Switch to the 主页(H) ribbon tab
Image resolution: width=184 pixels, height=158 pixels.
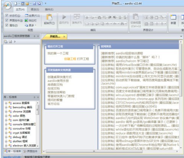tap(20, 10)
